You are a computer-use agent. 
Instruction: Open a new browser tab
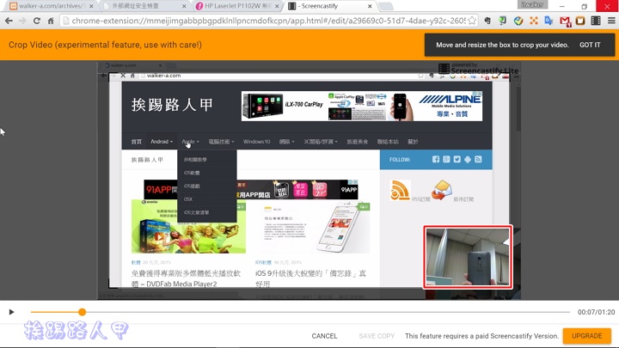[386, 6]
